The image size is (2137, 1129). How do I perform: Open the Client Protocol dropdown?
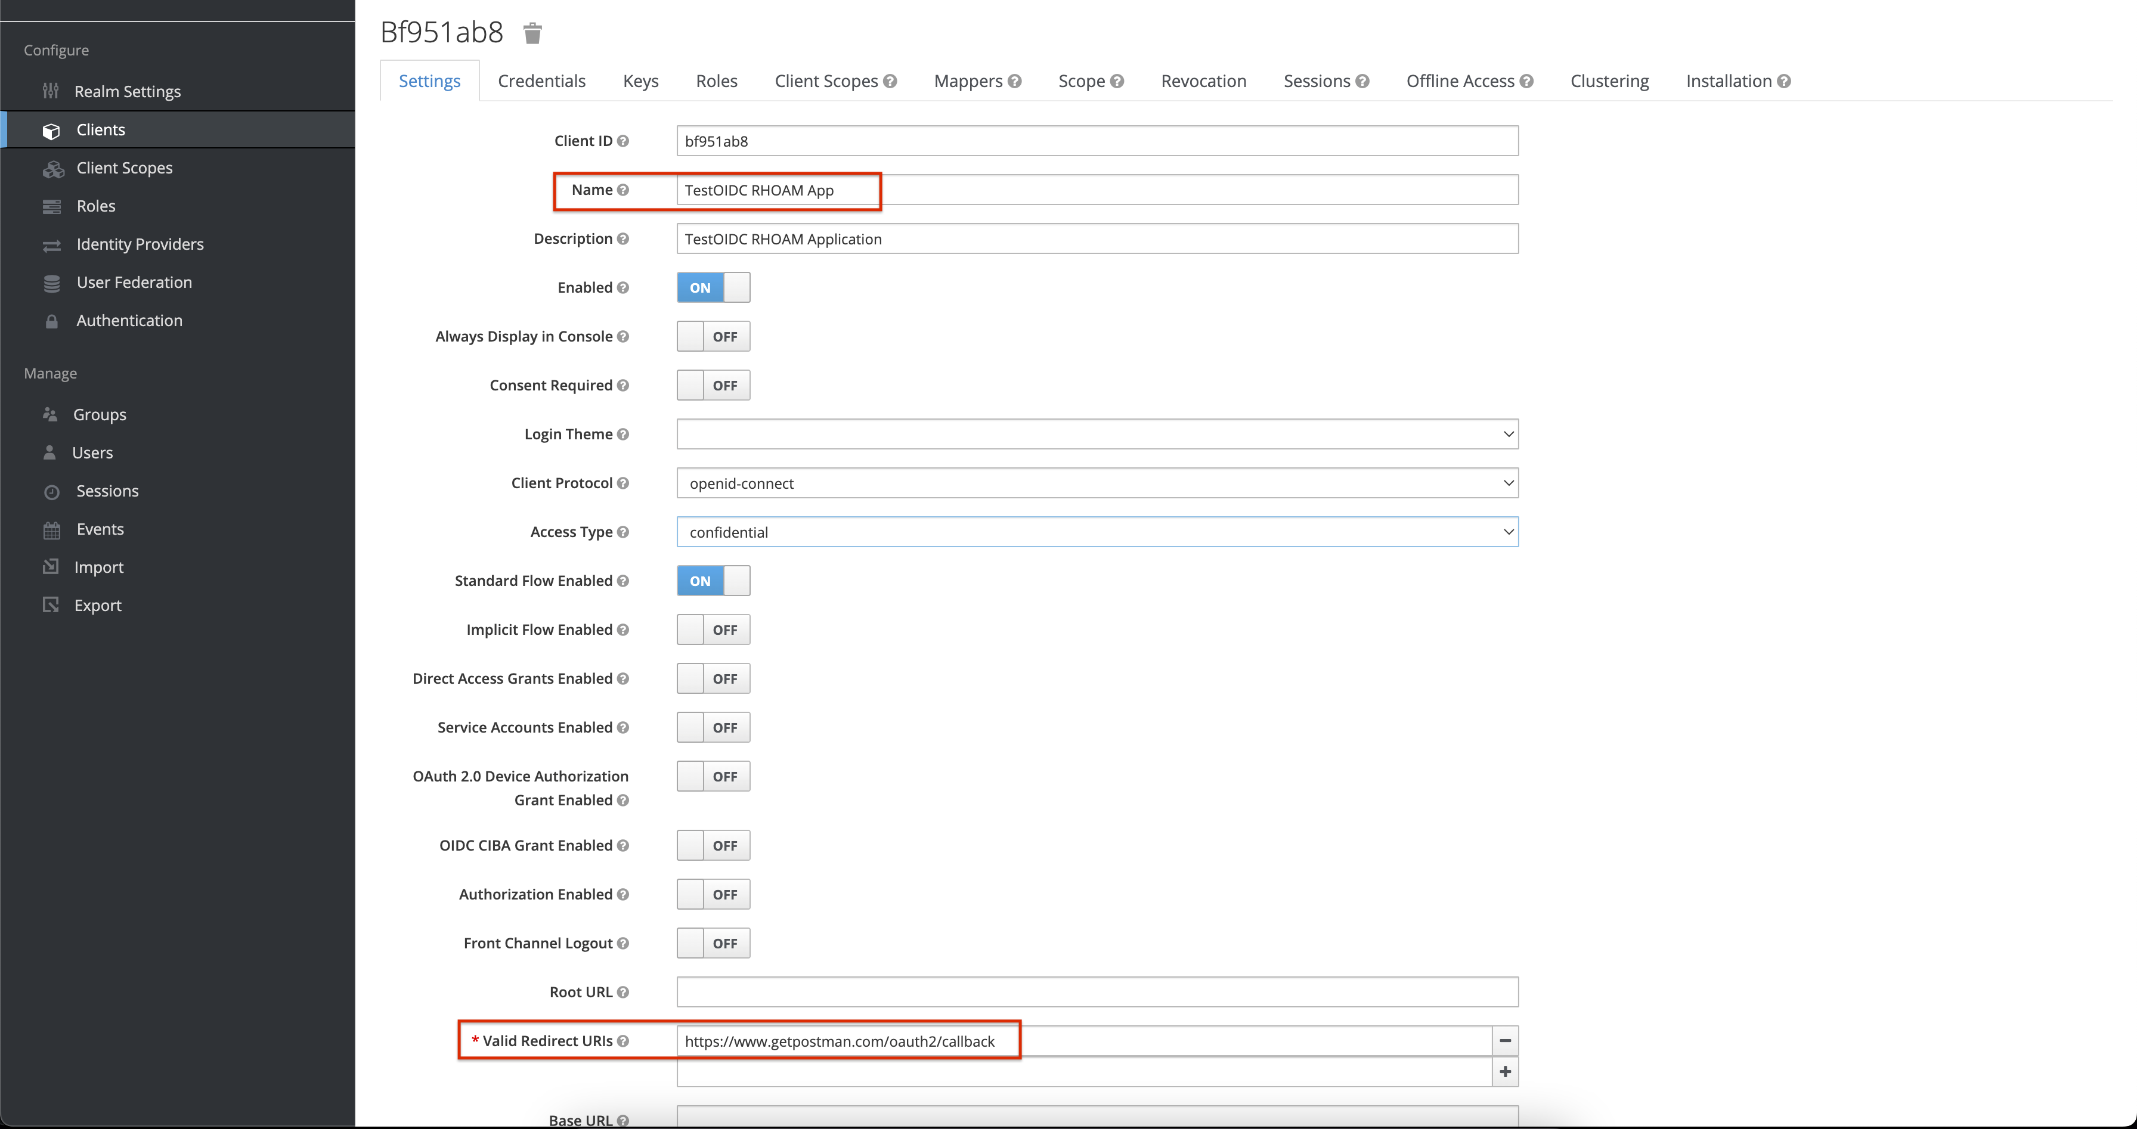(x=1097, y=483)
